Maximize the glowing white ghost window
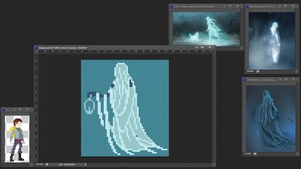Viewport: 301px width, 169px height. point(285,6)
